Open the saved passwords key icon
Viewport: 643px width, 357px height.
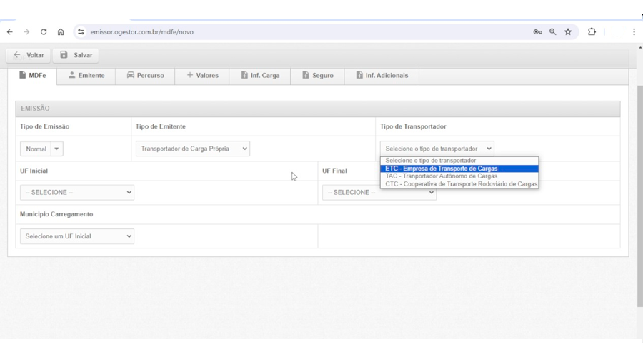click(537, 32)
